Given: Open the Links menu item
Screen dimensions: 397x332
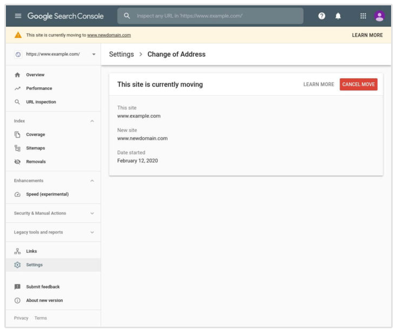Looking at the screenshot, I should tap(31, 251).
